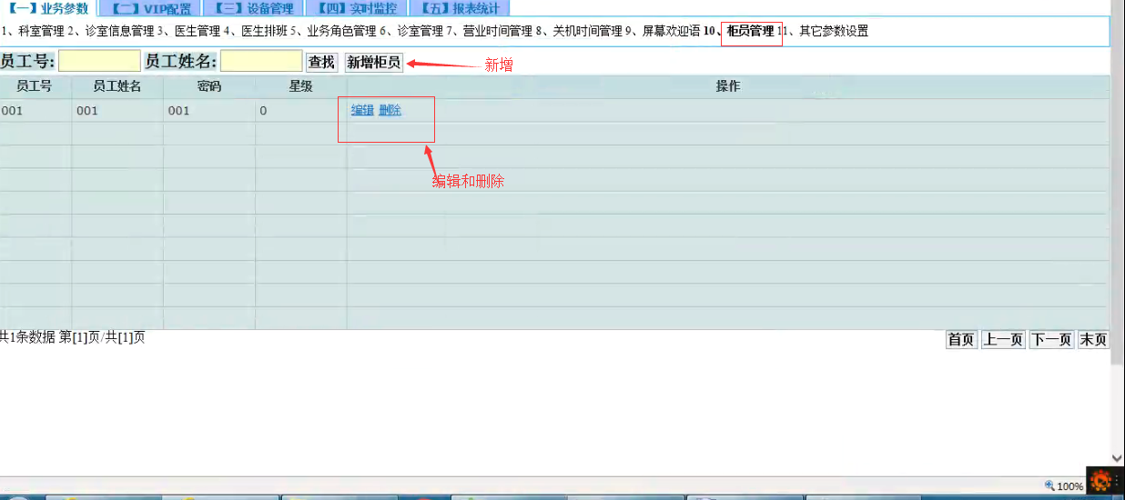This screenshot has height=500, width=1125.
Task: Switch to the 【二】VIP配置 tab
Action: pos(151,8)
